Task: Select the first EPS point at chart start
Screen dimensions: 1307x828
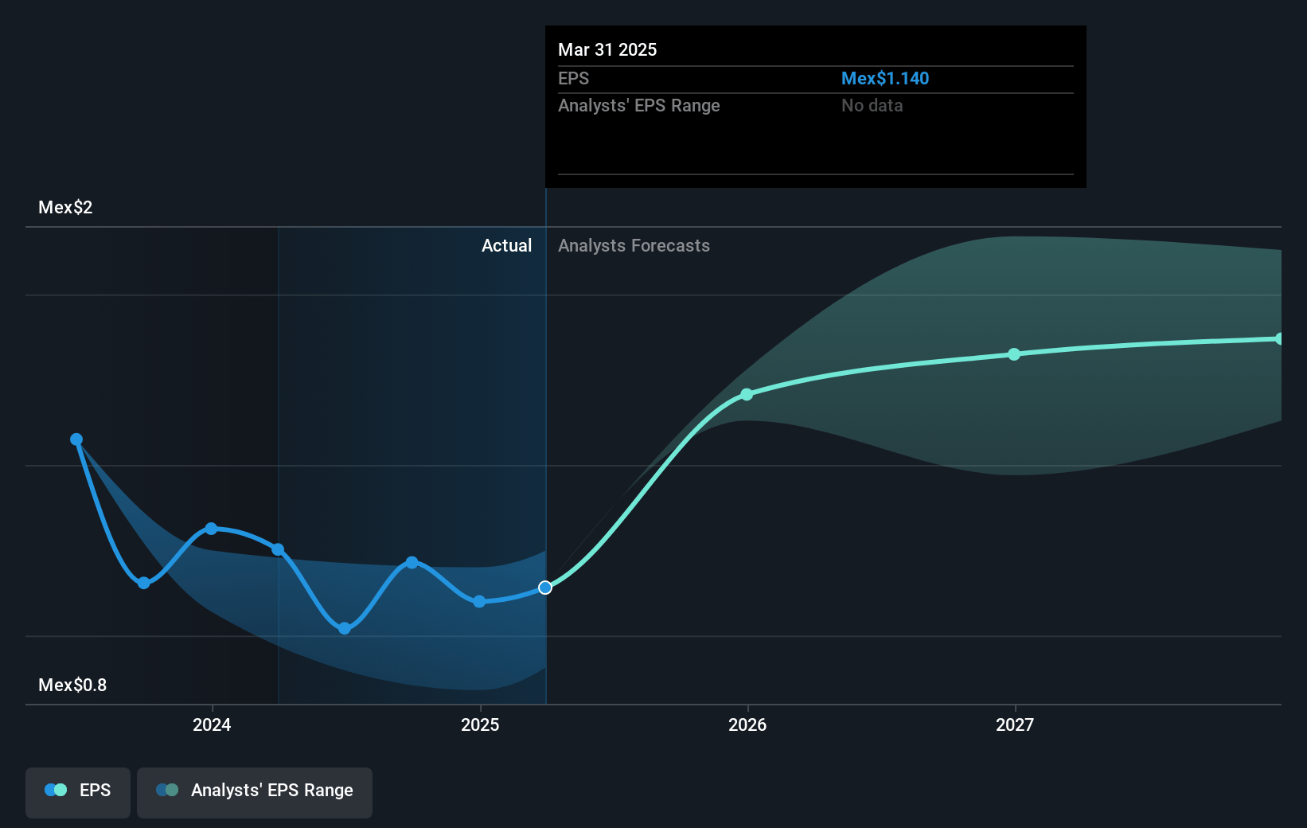Action: coord(76,439)
